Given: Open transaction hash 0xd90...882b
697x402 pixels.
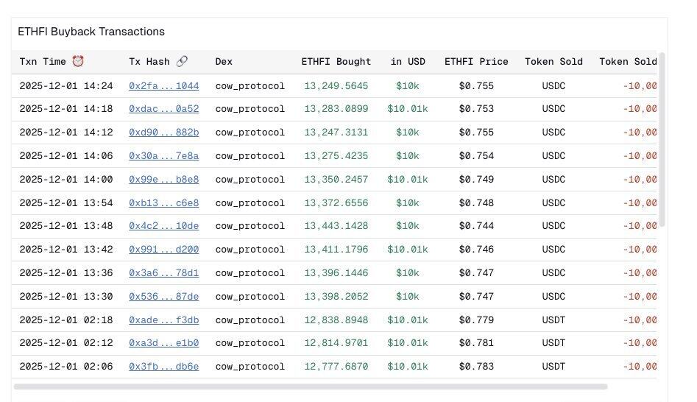Looking at the screenshot, I should [x=163, y=133].
